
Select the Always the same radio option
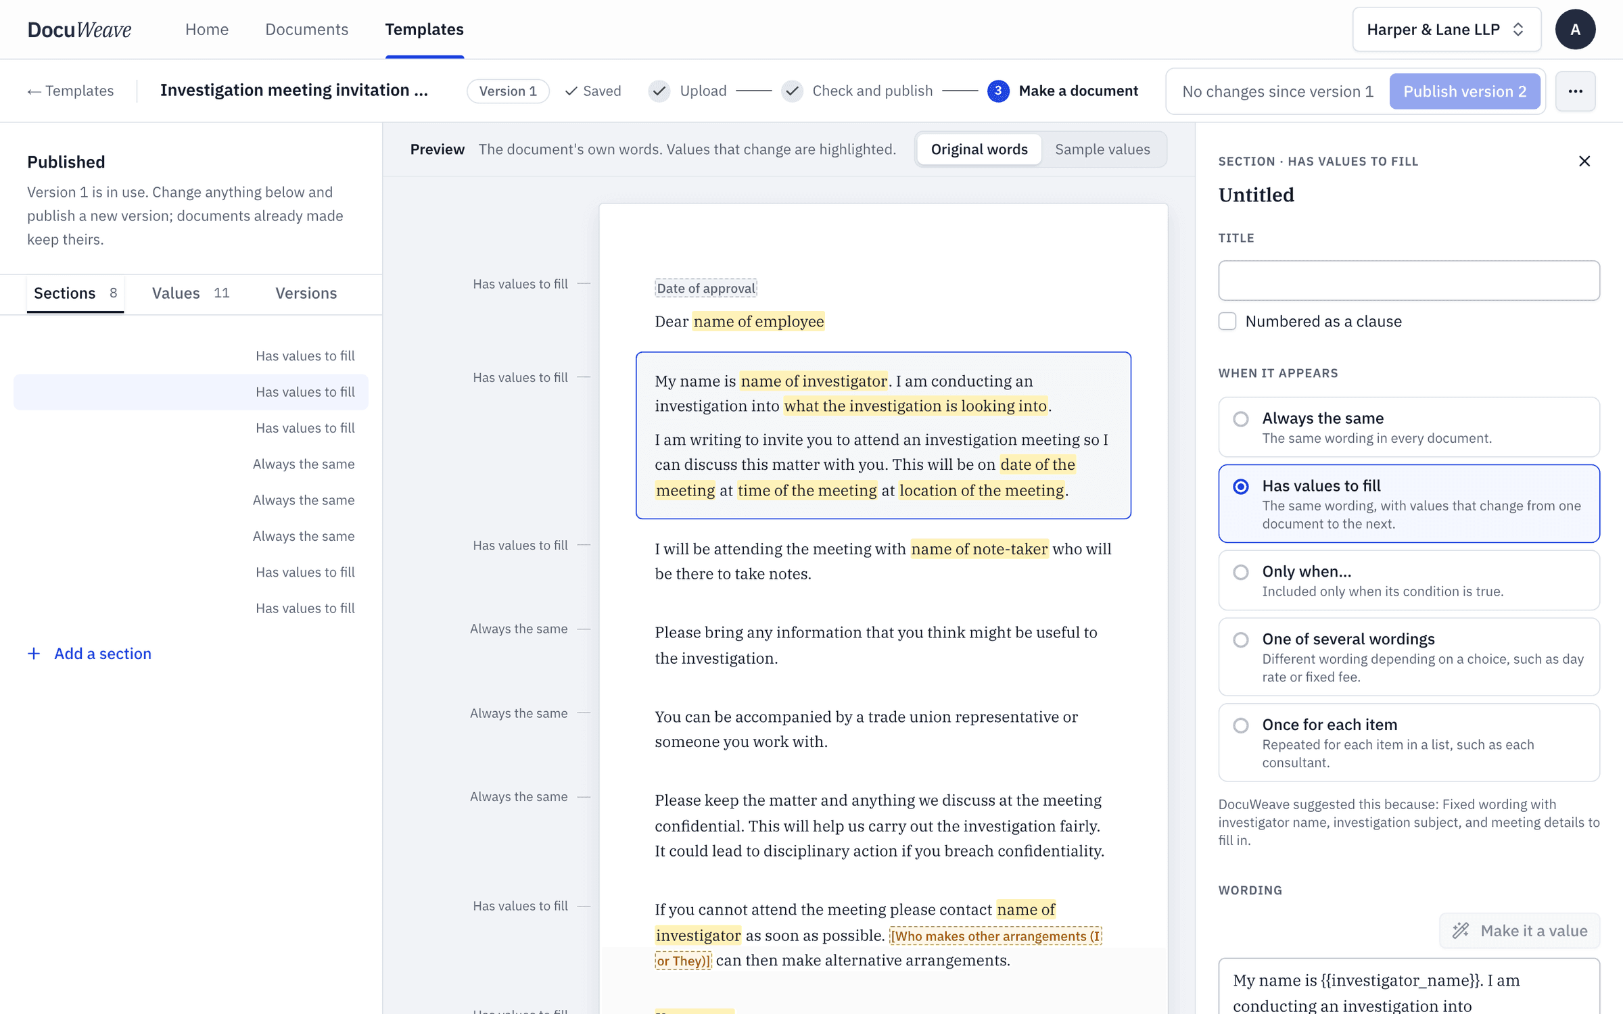pos(1409,427)
